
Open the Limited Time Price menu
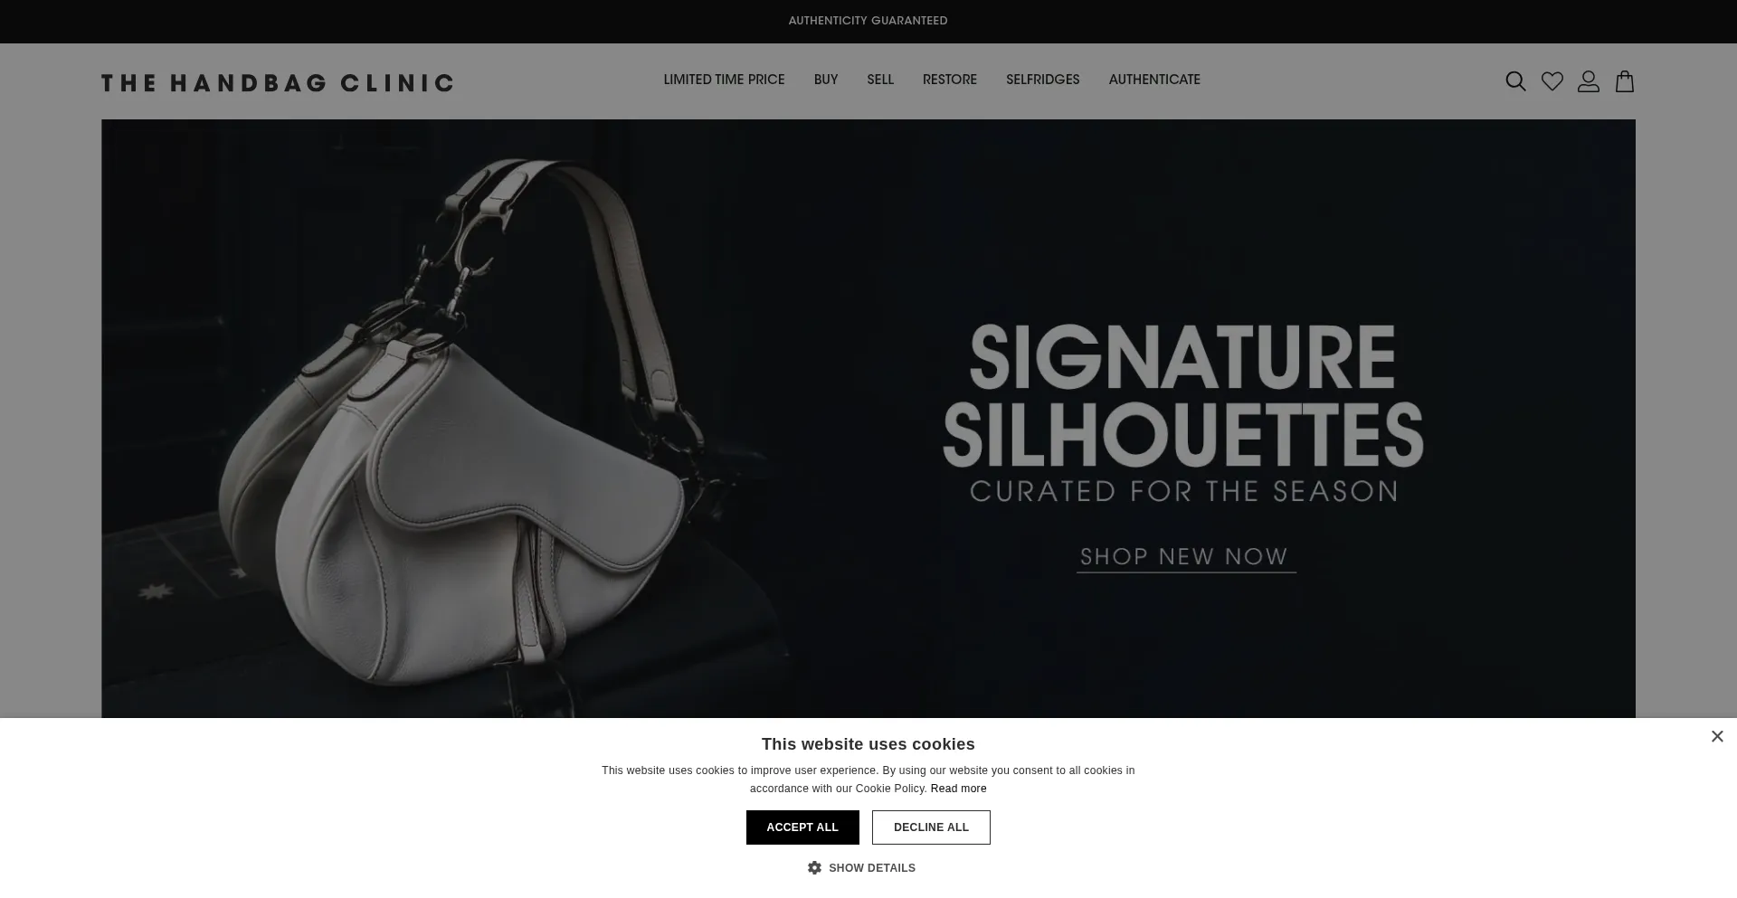[724, 80]
